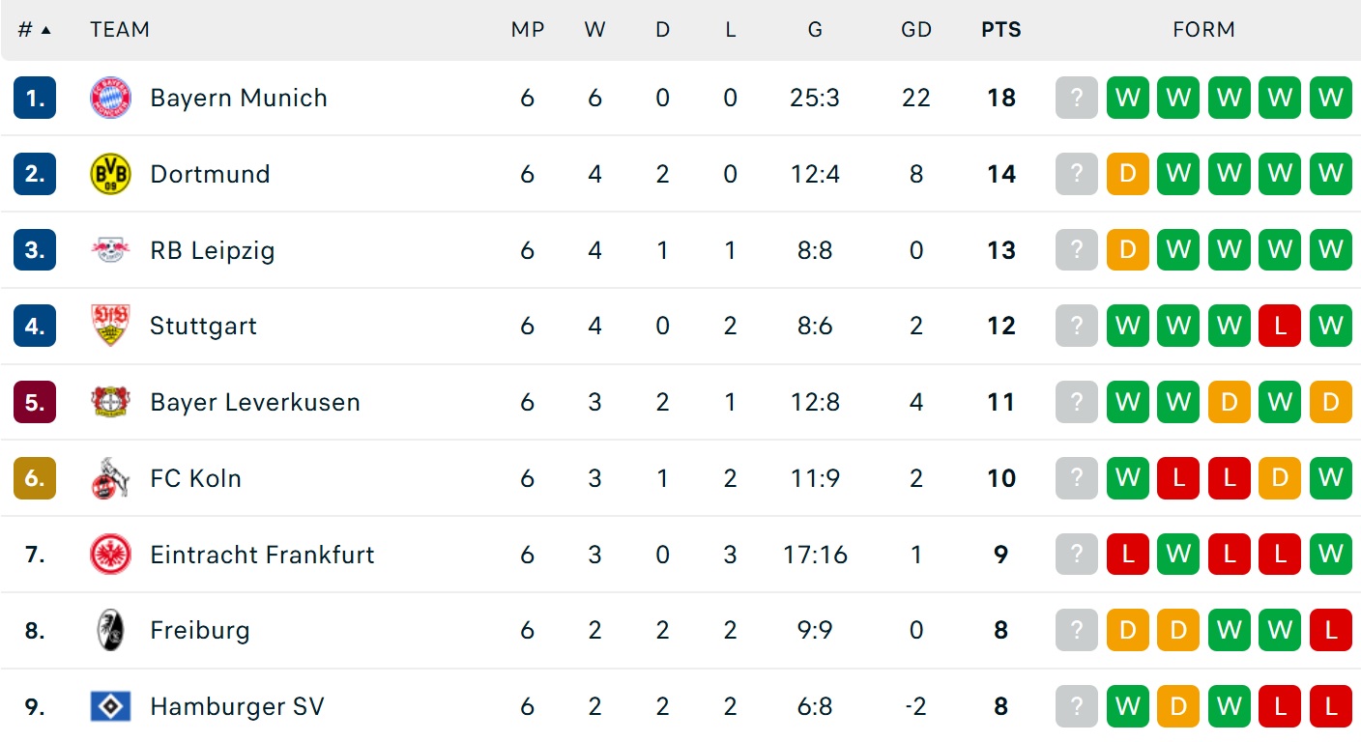Click the Bayer Leverkusen logo
The image size is (1361, 742).
click(x=110, y=402)
